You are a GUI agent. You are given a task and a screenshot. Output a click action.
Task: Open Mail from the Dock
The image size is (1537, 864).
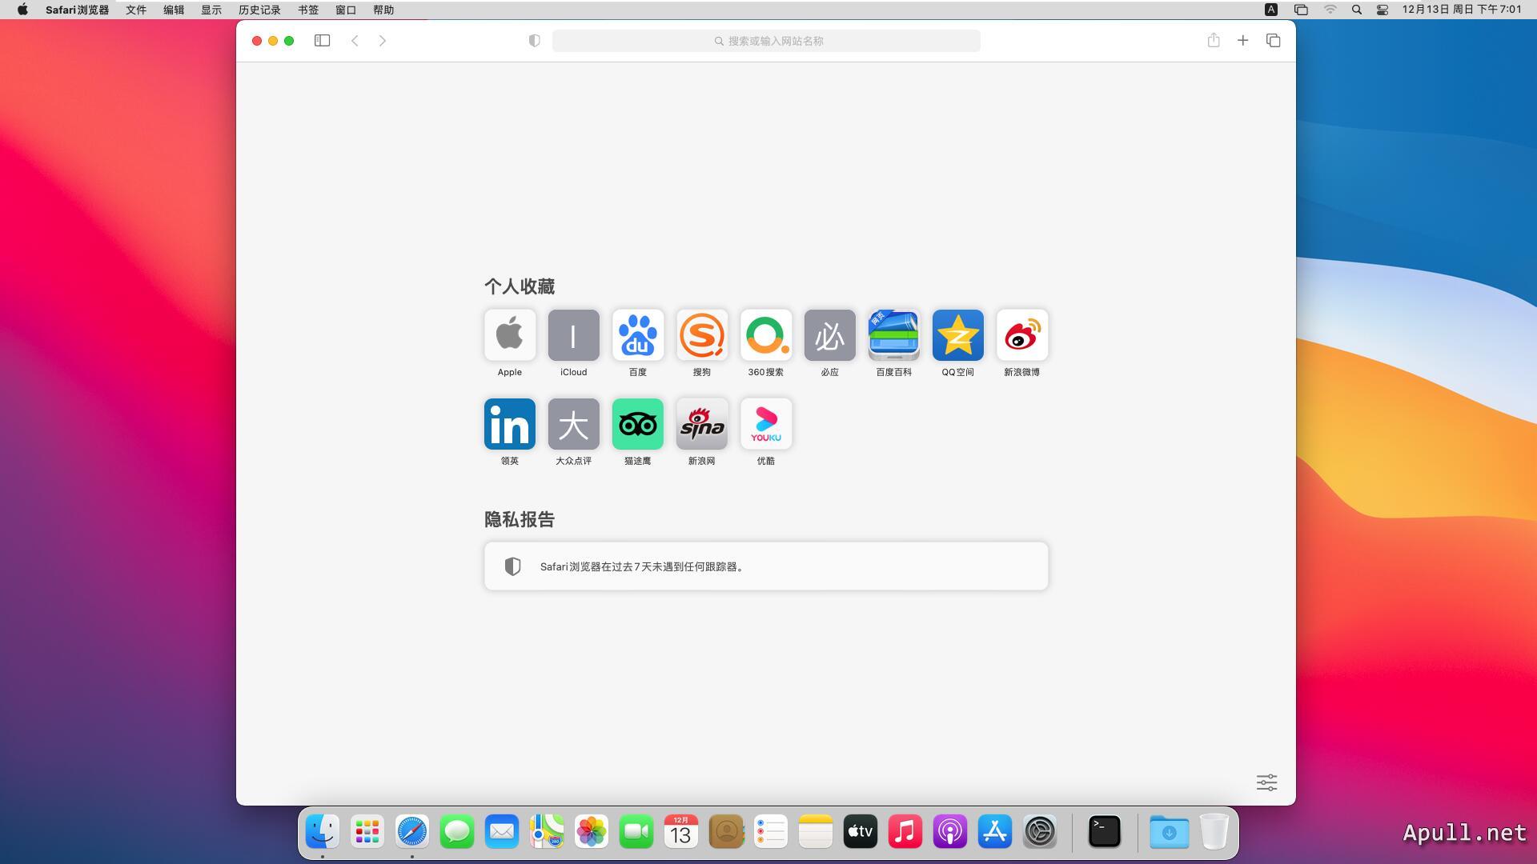[502, 832]
